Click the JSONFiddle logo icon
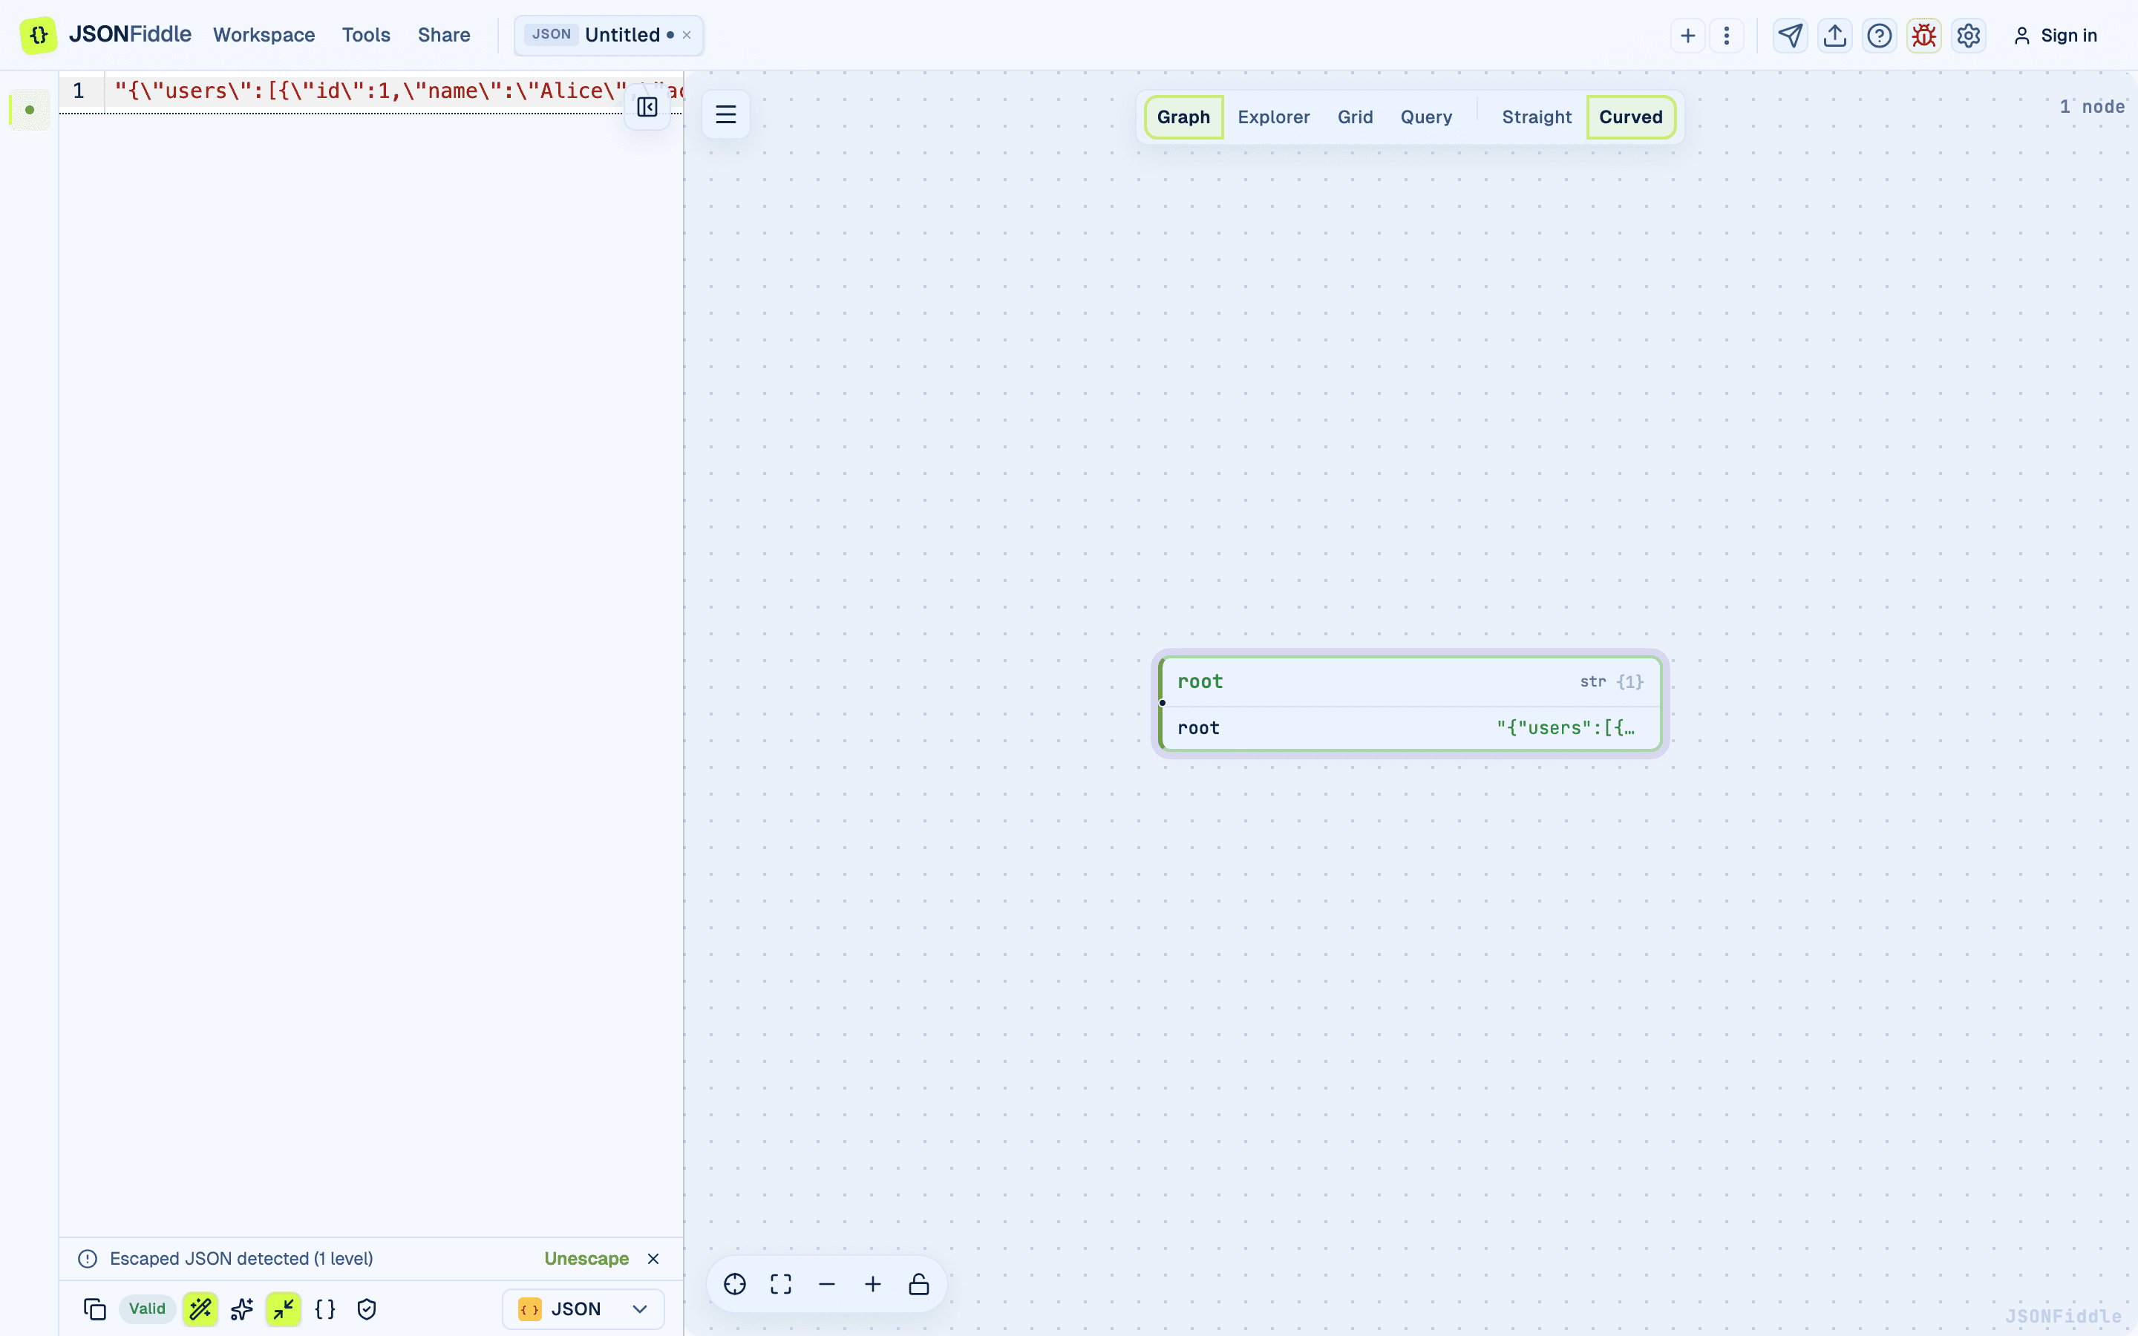Viewport: 2138px width, 1336px height. [x=39, y=36]
